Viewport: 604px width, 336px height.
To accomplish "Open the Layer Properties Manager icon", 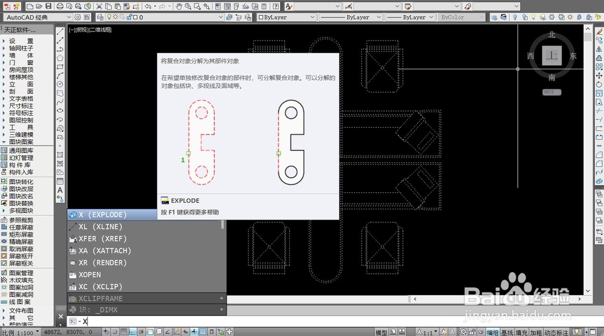I will point(100,17).
